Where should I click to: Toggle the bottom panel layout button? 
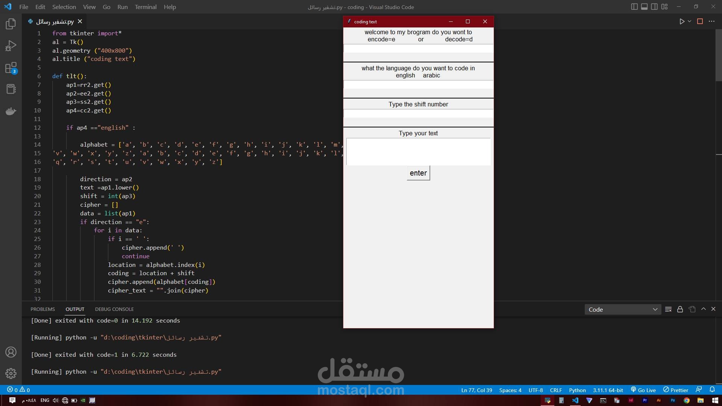pos(644,7)
